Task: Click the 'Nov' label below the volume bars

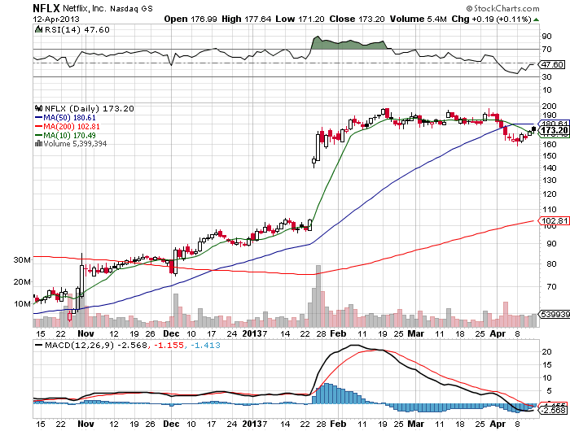Action: (x=85, y=333)
